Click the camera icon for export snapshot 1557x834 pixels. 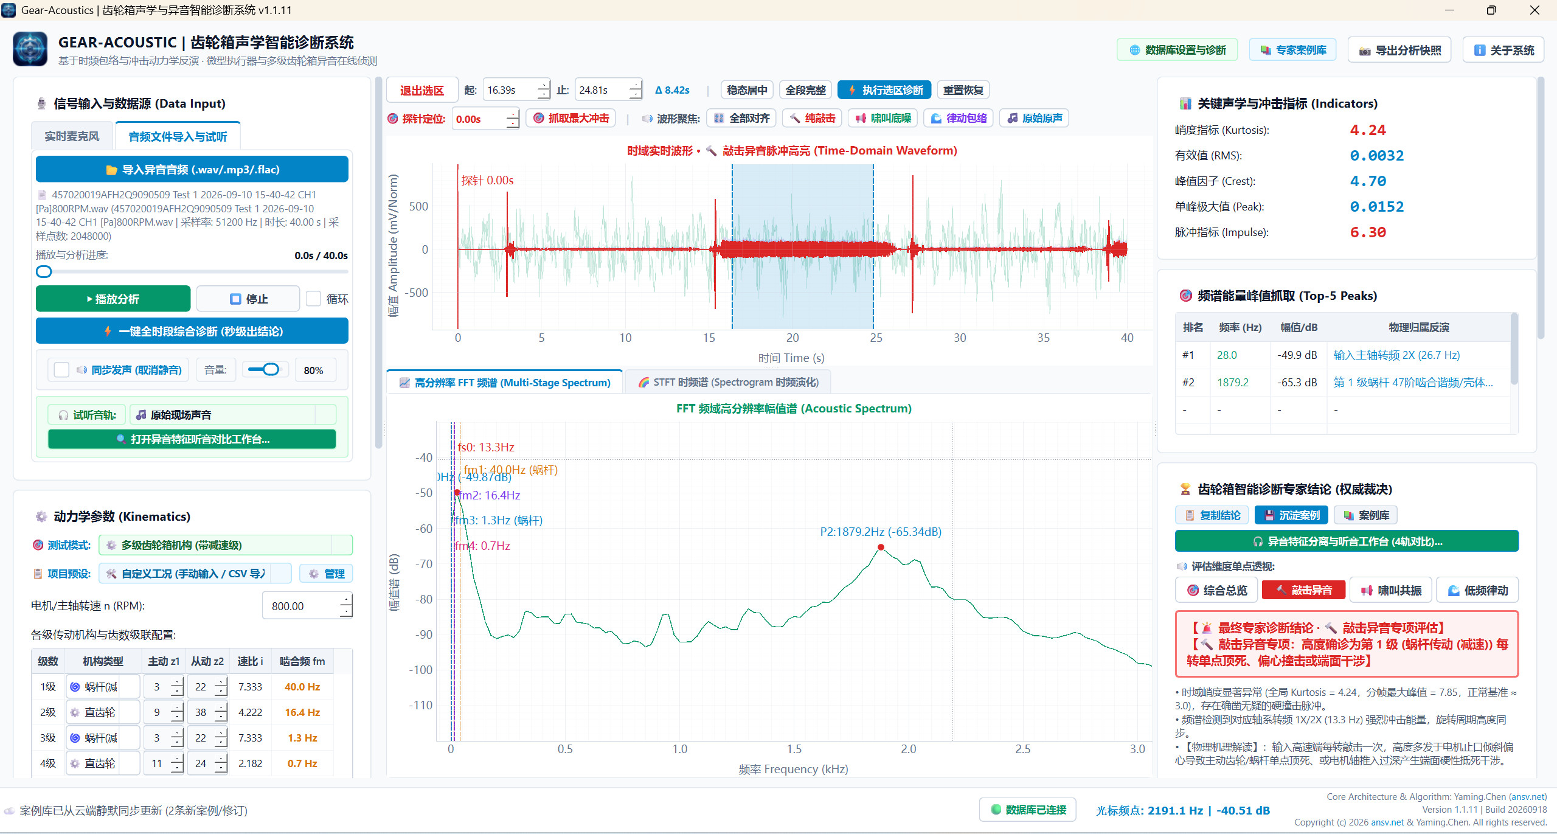click(1365, 50)
